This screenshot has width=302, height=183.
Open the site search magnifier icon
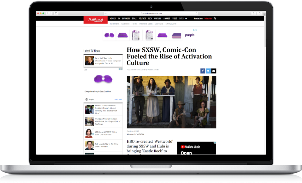(x=215, y=19)
